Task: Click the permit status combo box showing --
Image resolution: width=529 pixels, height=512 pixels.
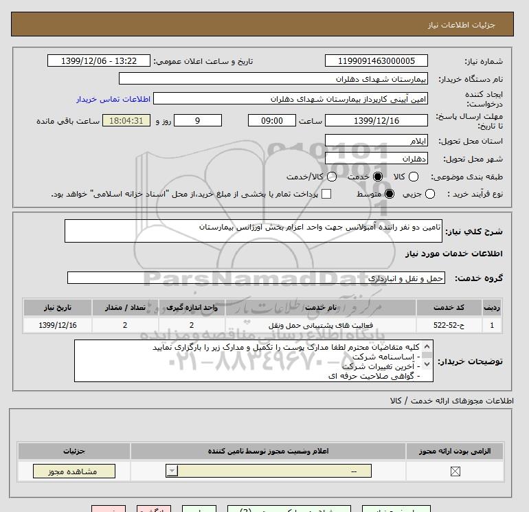Action: tap(269, 471)
